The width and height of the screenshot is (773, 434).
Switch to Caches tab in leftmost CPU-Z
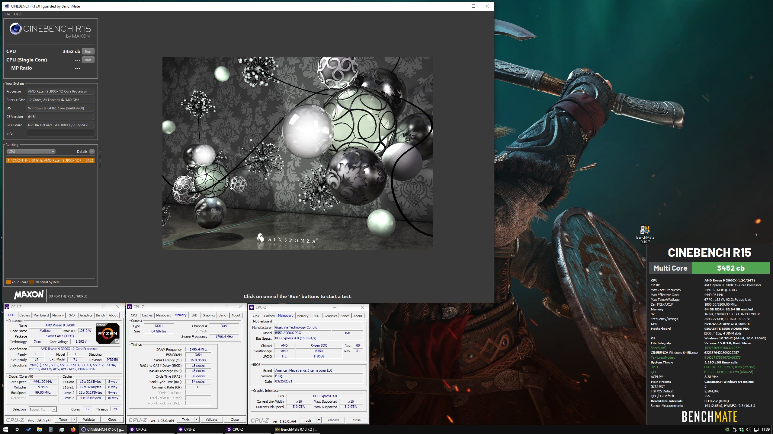tap(25, 315)
